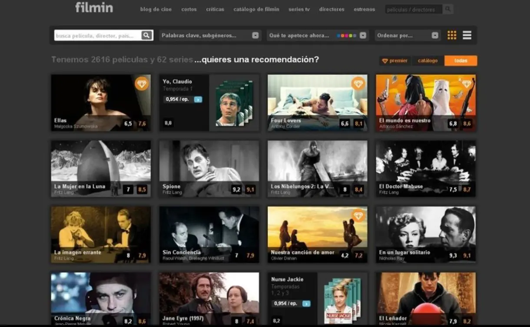
Task: Open Jane Eyre (1997) thumbnail
Action: (x=209, y=299)
